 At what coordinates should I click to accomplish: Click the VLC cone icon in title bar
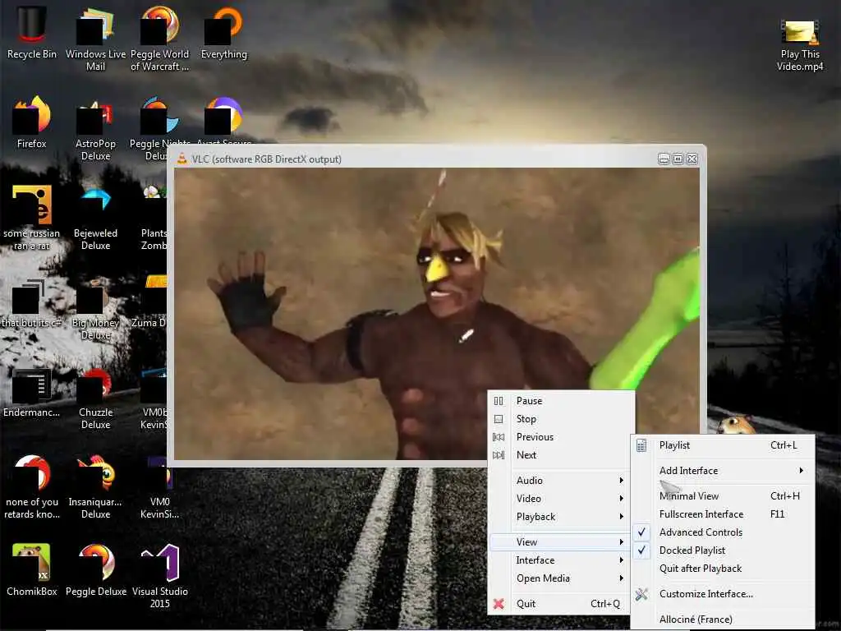182,159
